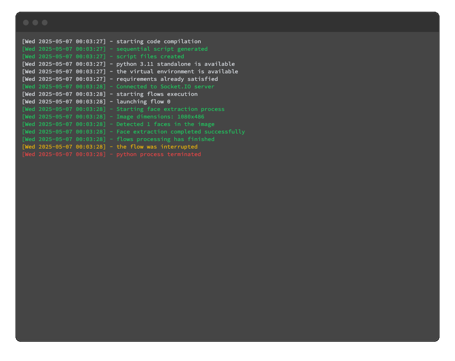Click the yellow 'the flow was interrupted' warning
This screenshot has height=361, width=455.
pyautogui.click(x=157, y=147)
